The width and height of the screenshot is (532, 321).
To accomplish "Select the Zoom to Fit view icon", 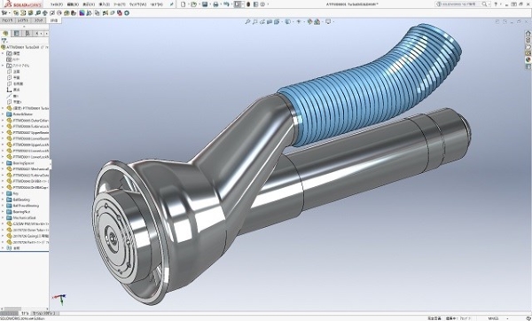I will click(x=247, y=21).
